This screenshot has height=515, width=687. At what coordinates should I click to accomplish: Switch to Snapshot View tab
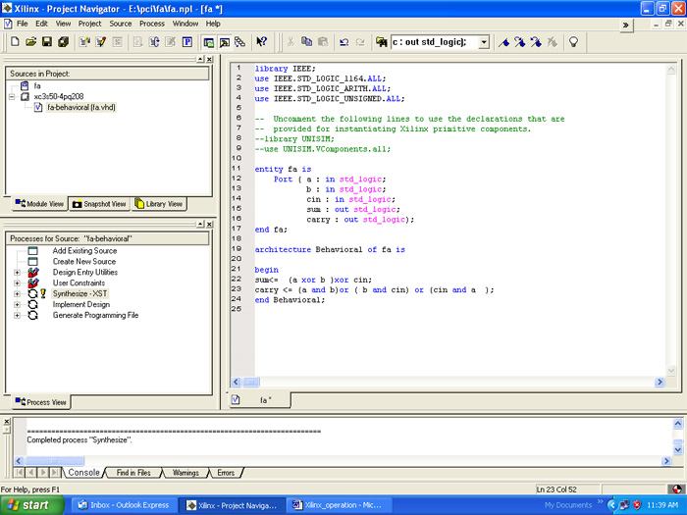pos(99,204)
